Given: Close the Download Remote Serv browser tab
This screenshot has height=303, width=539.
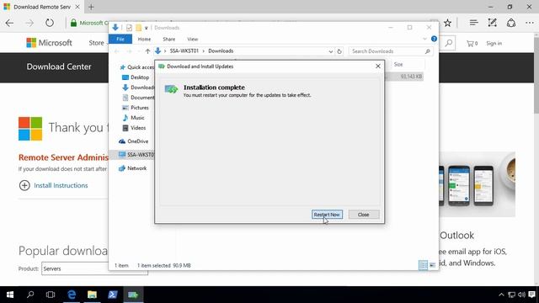Looking at the screenshot, I should (77, 7).
